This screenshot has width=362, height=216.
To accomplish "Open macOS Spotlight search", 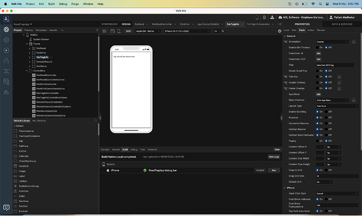I will pyautogui.click(x=320, y=4).
